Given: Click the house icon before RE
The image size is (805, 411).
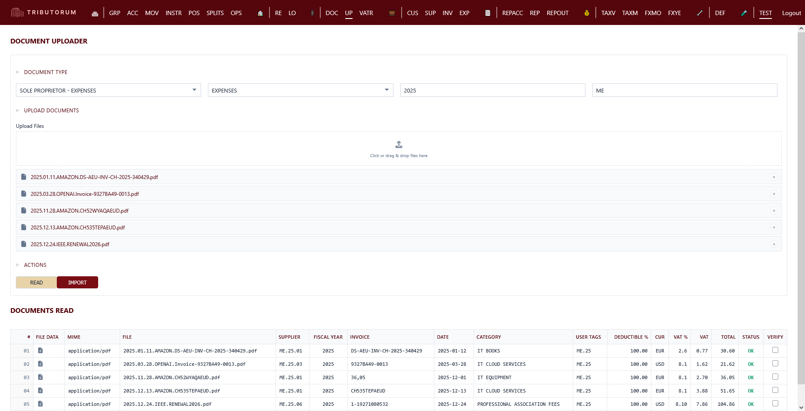Looking at the screenshot, I should coord(260,13).
